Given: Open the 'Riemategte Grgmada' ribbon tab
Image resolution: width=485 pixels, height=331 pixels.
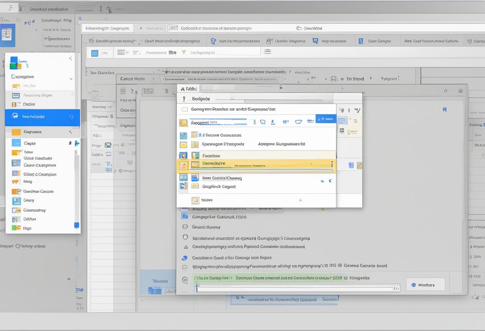Looking at the screenshot, I should tap(106, 28).
